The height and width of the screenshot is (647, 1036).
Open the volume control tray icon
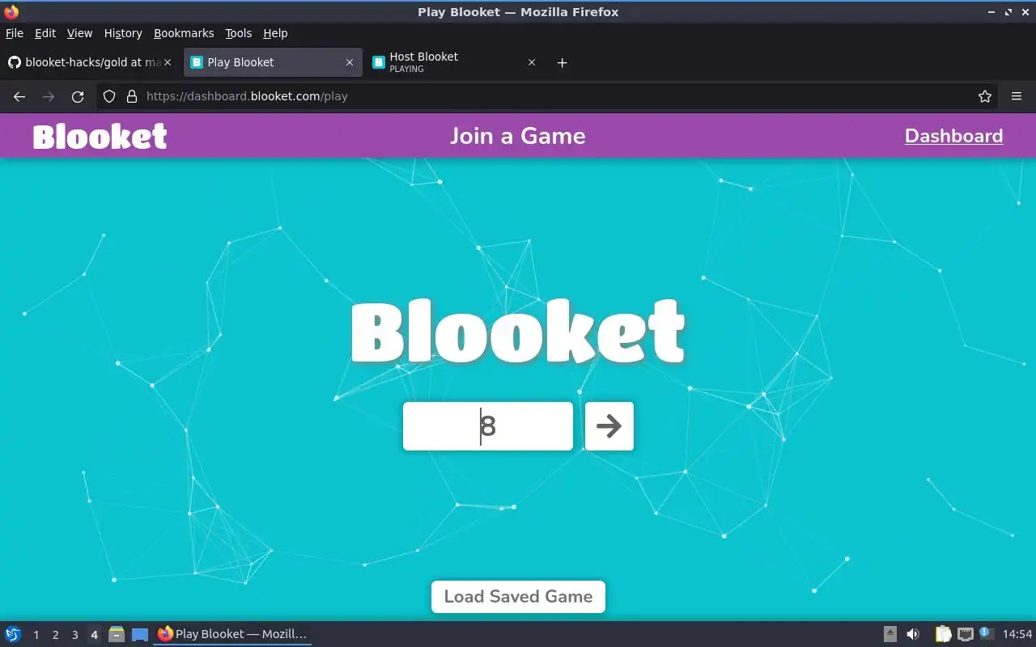pos(913,634)
